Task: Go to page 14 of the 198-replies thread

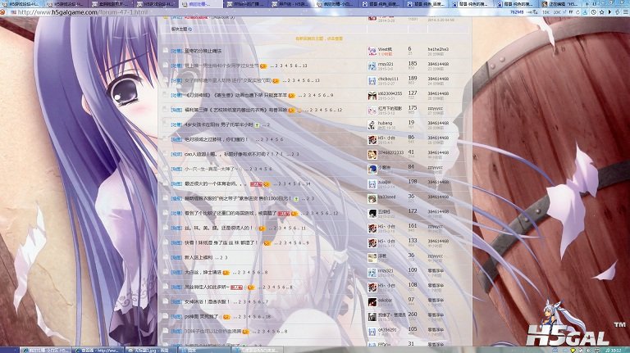Action: [x=308, y=184]
